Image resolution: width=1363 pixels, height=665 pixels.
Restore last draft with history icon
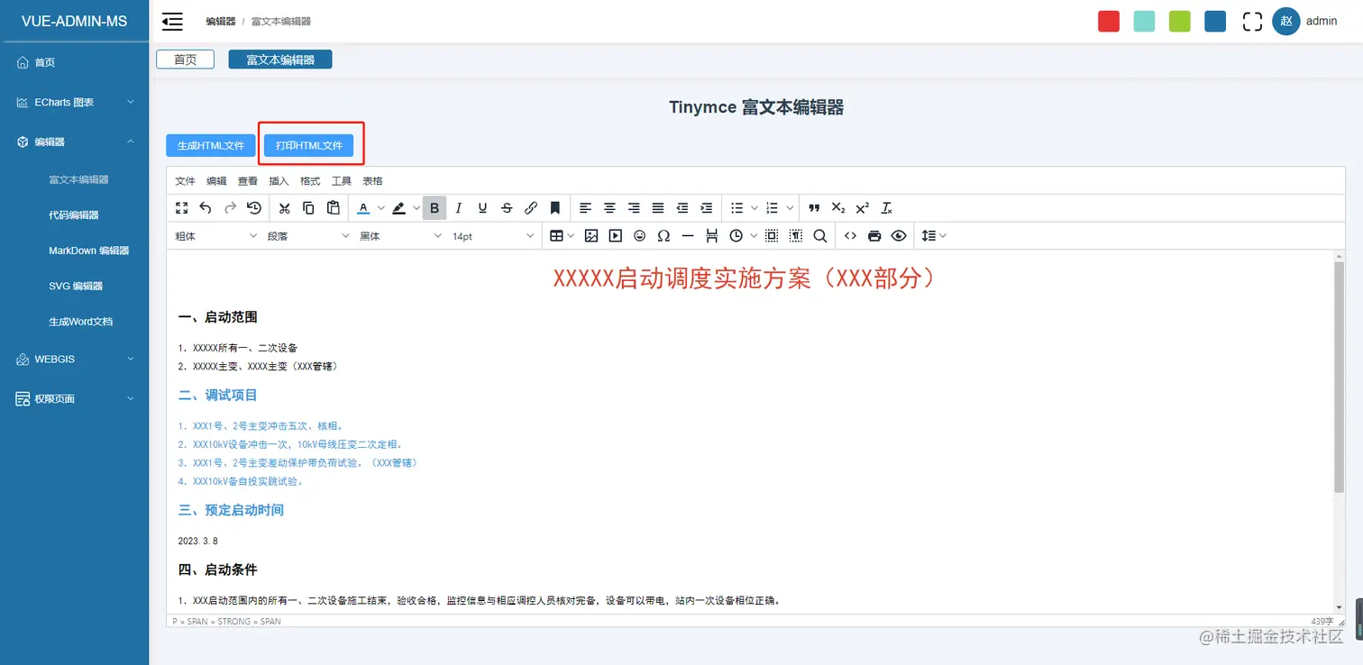tap(254, 208)
